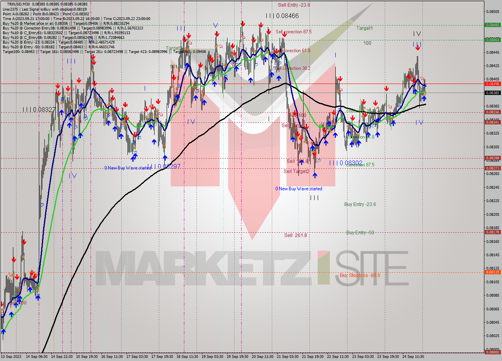The width and height of the screenshot is (502, 361).
Task: Click the green 0.08463 price tag
Action: tap(493, 40)
